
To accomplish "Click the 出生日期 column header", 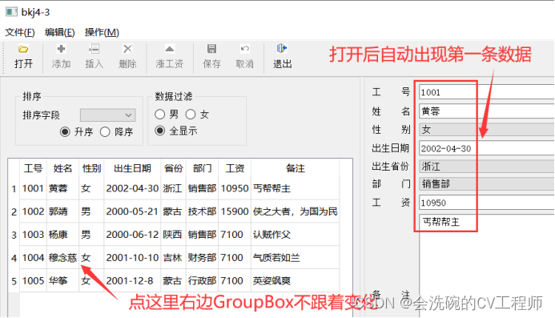I will 132,168.
